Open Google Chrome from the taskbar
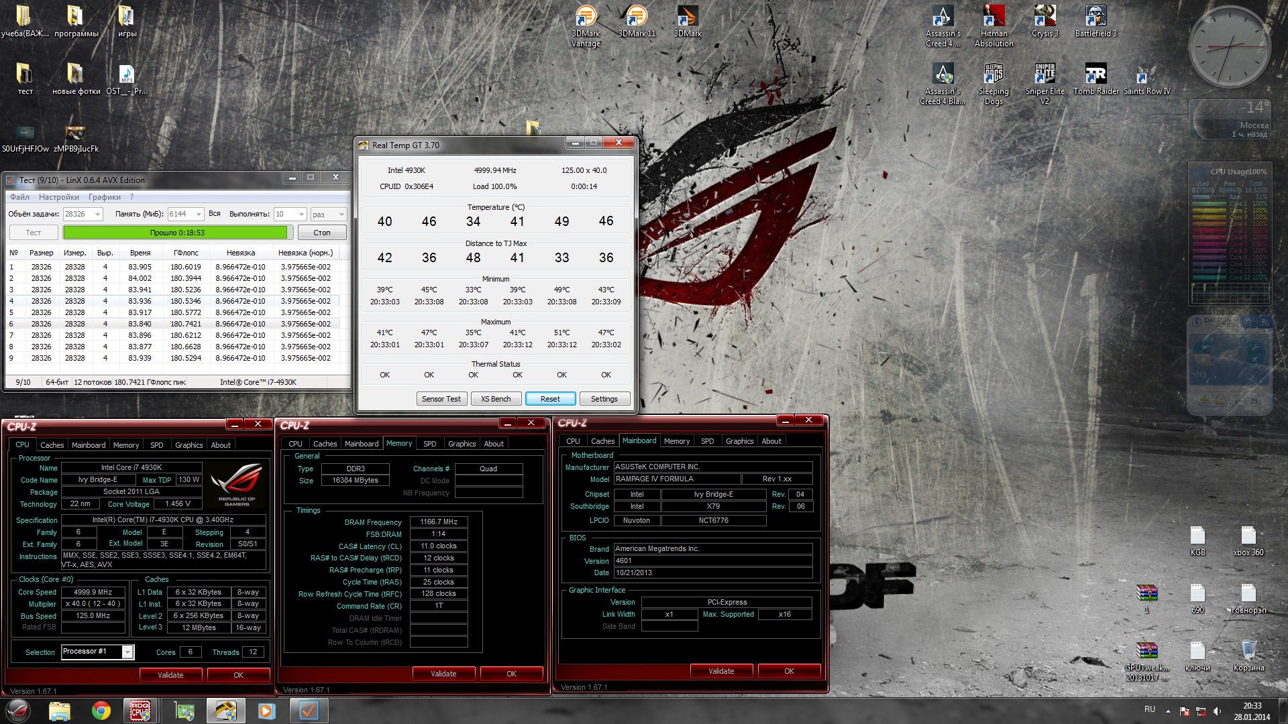The width and height of the screenshot is (1288, 724). pos(101,711)
